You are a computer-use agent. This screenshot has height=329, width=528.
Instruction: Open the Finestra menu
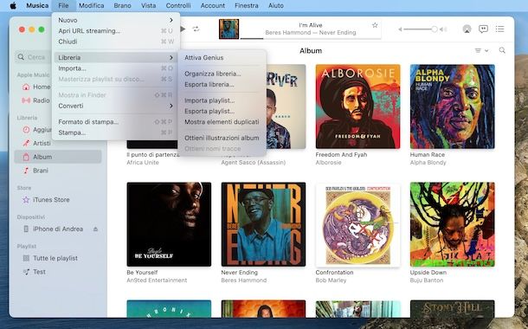point(247,5)
